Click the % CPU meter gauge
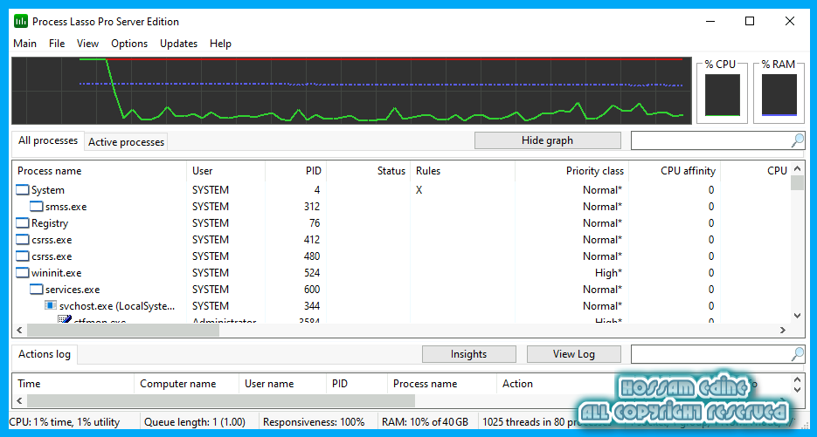 (x=722, y=95)
